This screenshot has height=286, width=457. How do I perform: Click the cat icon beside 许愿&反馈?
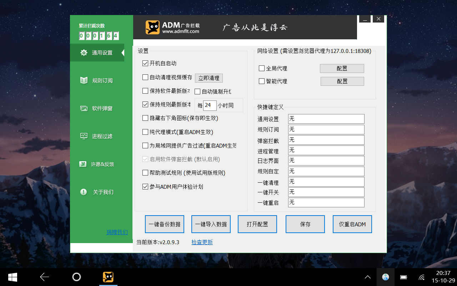[x=83, y=164]
